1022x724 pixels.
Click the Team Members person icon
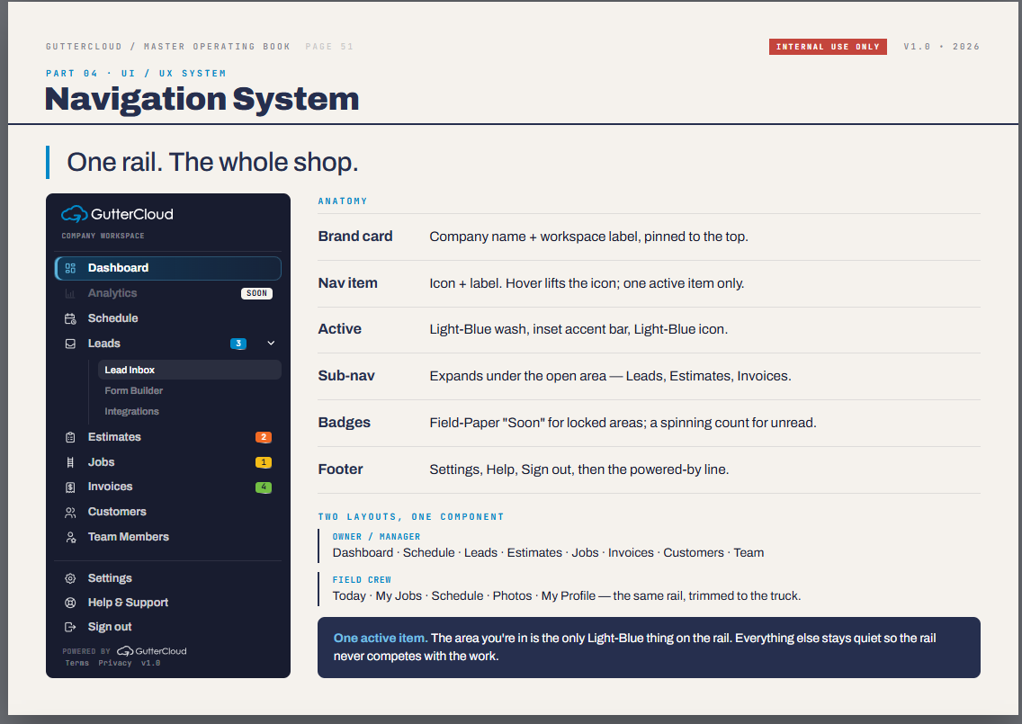click(x=70, y=537)
